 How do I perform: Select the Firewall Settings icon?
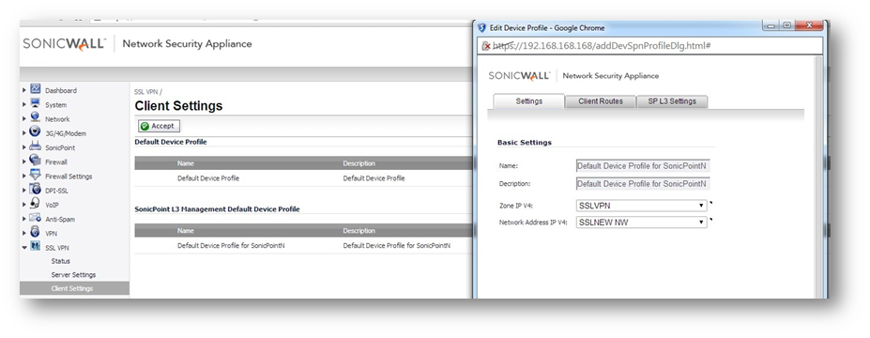(x=35, y=176)
